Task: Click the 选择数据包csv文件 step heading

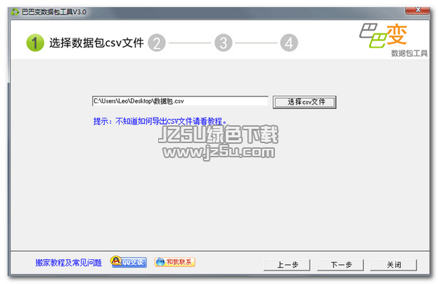Action: coord(96,43)
